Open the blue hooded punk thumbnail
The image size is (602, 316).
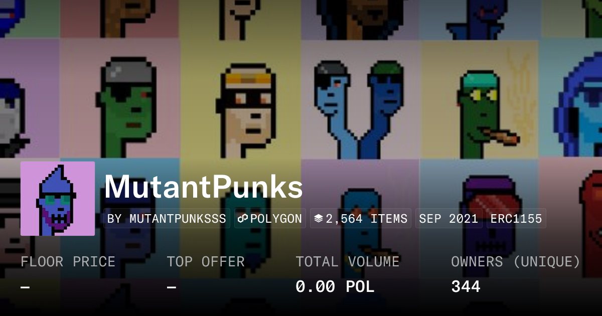tap(571, 99)
